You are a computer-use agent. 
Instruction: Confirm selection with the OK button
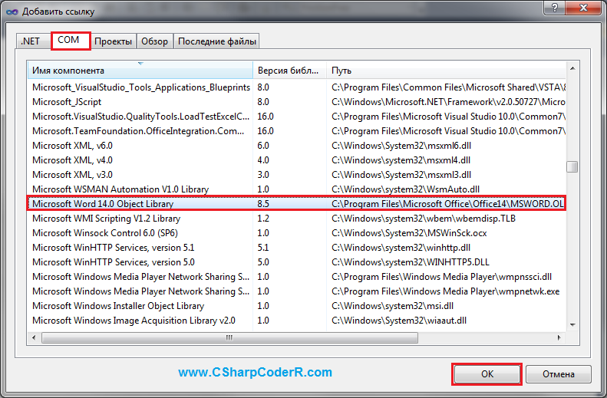tap(487, 374)
